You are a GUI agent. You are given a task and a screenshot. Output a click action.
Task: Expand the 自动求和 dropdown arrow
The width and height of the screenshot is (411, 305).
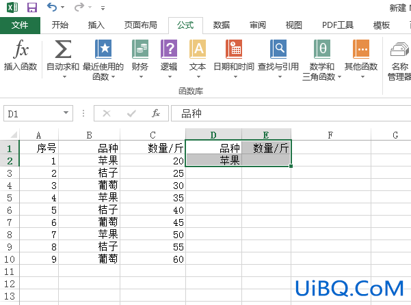tap(64, 76)
